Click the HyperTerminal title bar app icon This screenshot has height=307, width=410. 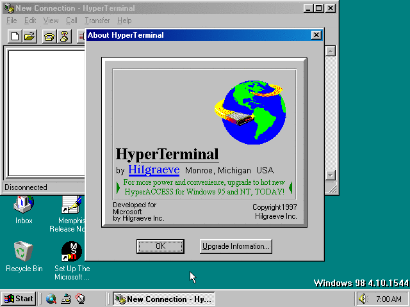point(9,8)
